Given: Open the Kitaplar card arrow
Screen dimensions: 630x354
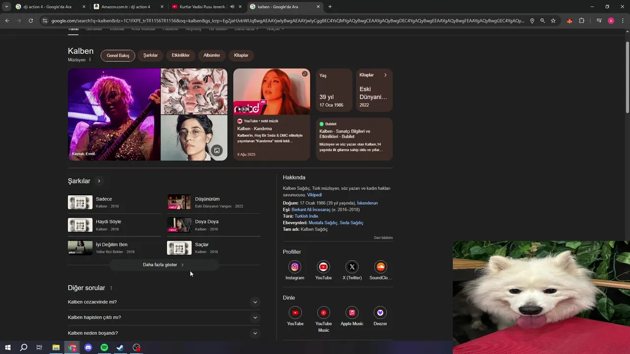Looking at the screenshot, I should (x=385, y=75).
